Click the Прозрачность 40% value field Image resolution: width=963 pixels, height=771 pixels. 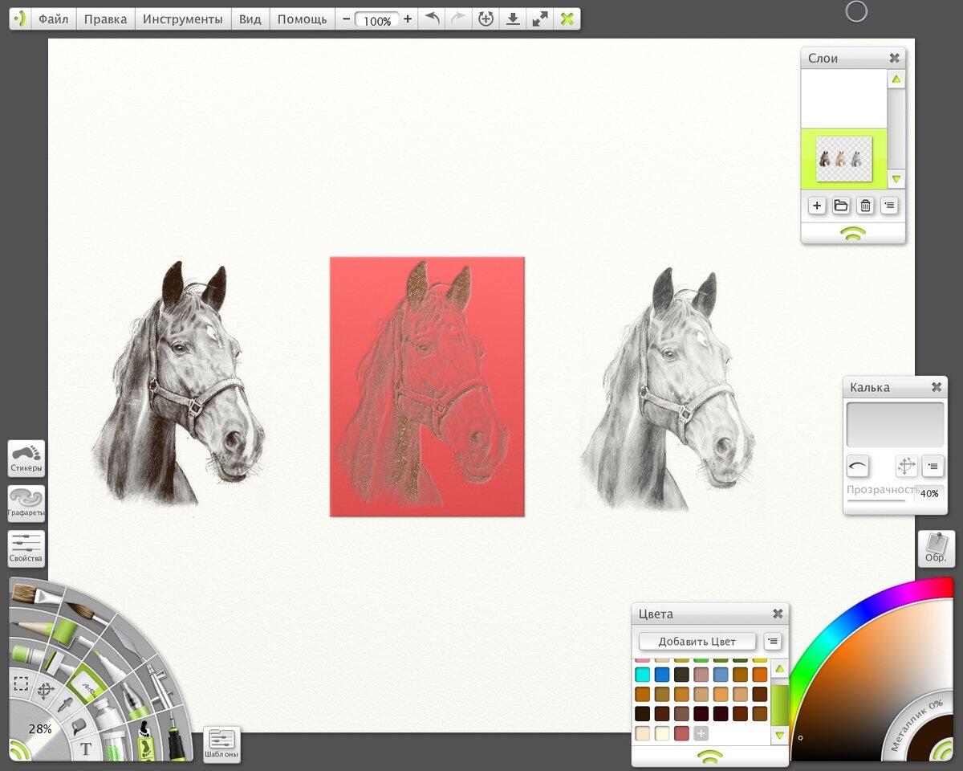(929, 494)
